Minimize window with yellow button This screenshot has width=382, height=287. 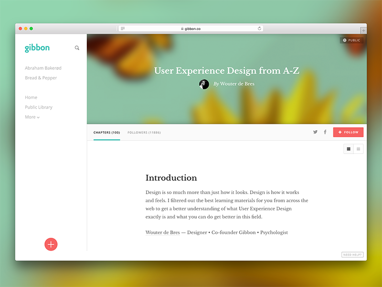click(26, 29)
